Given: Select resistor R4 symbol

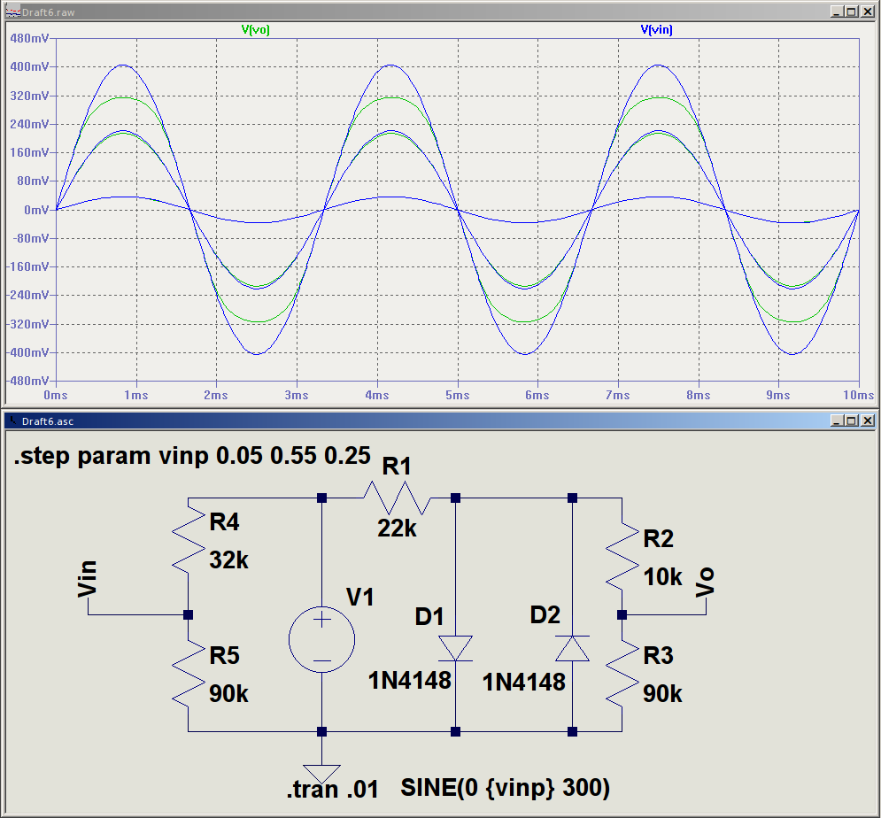Looking at the screenshot, I should coord(189,540).
